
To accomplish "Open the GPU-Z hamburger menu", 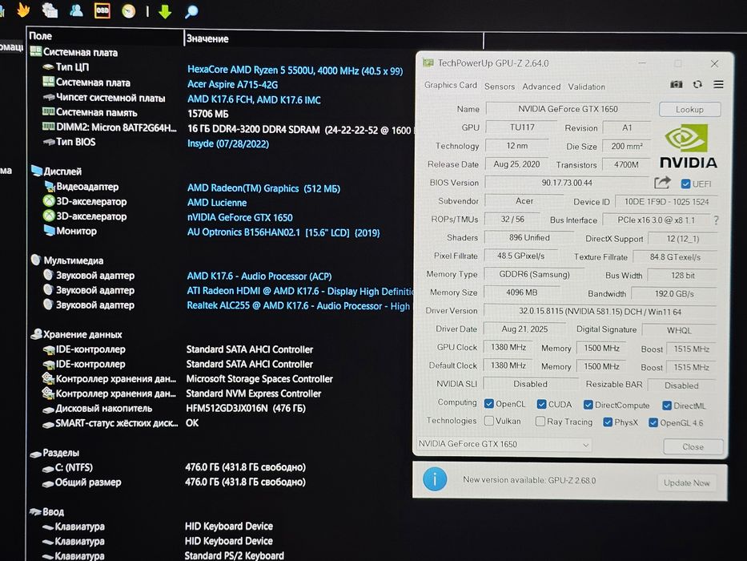I will [718, 84].
